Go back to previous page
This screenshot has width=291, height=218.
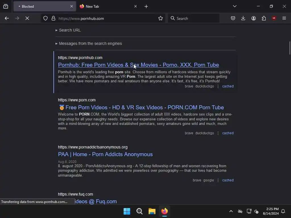pos(7,18)
